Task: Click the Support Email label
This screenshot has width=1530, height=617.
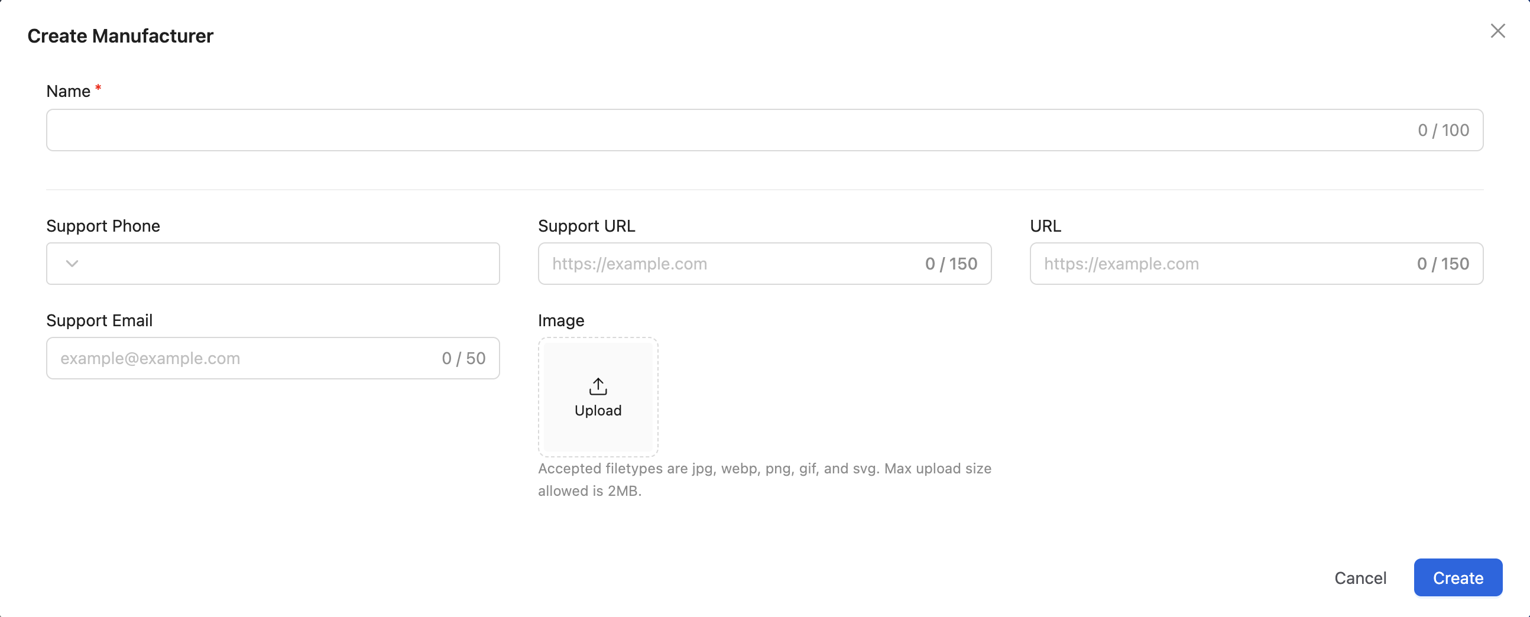Action: [x=99, y=321]
